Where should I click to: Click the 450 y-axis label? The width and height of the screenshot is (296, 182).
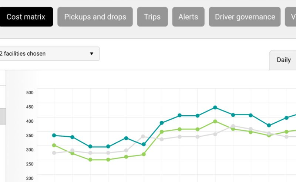pyautogui.click(x=30, y=107)
